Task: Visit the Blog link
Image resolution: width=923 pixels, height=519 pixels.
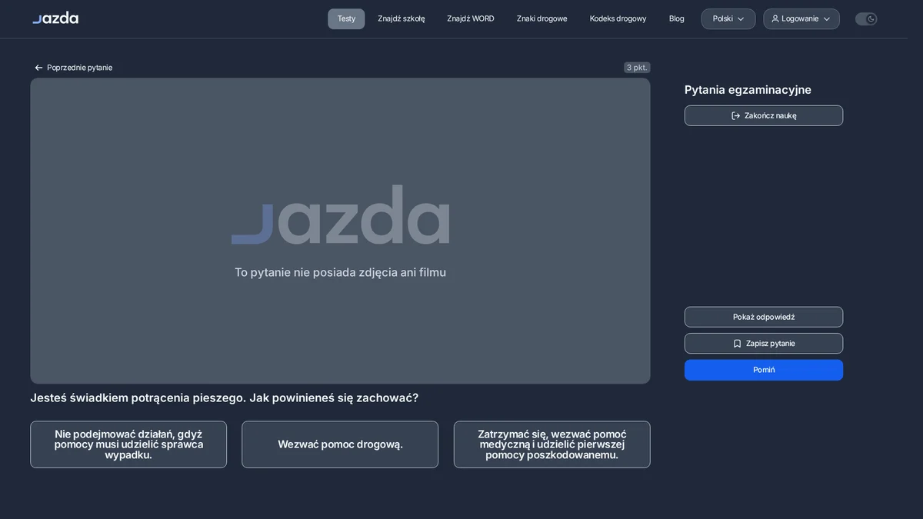Action: [677, 18]
